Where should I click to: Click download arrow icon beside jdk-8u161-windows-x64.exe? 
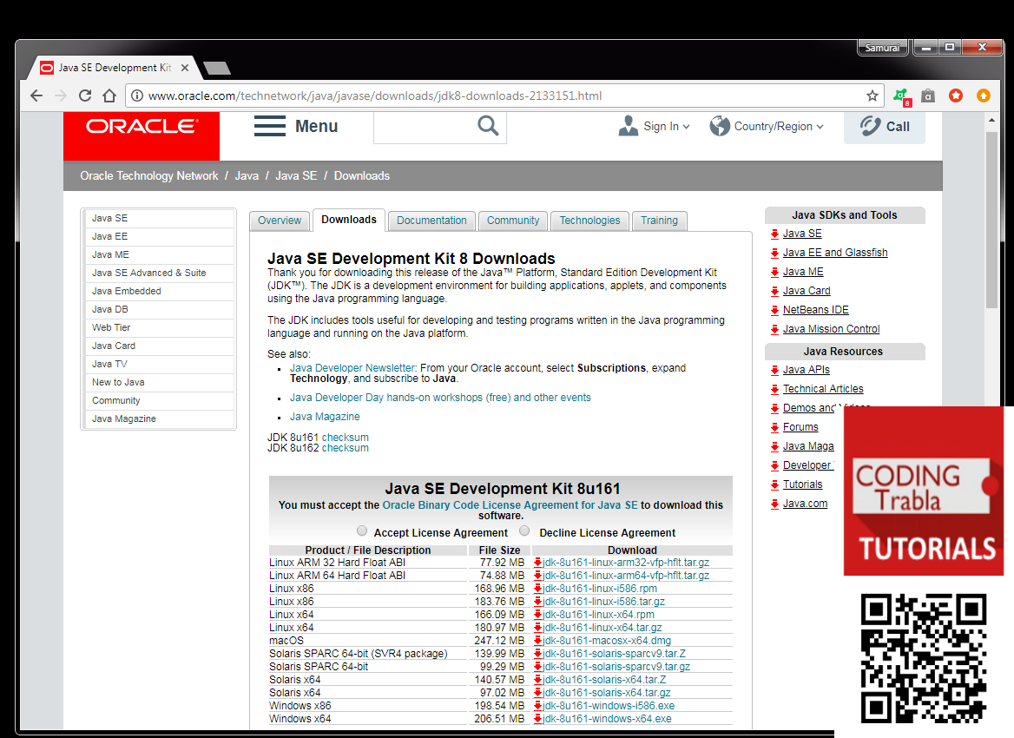point(537,719)
